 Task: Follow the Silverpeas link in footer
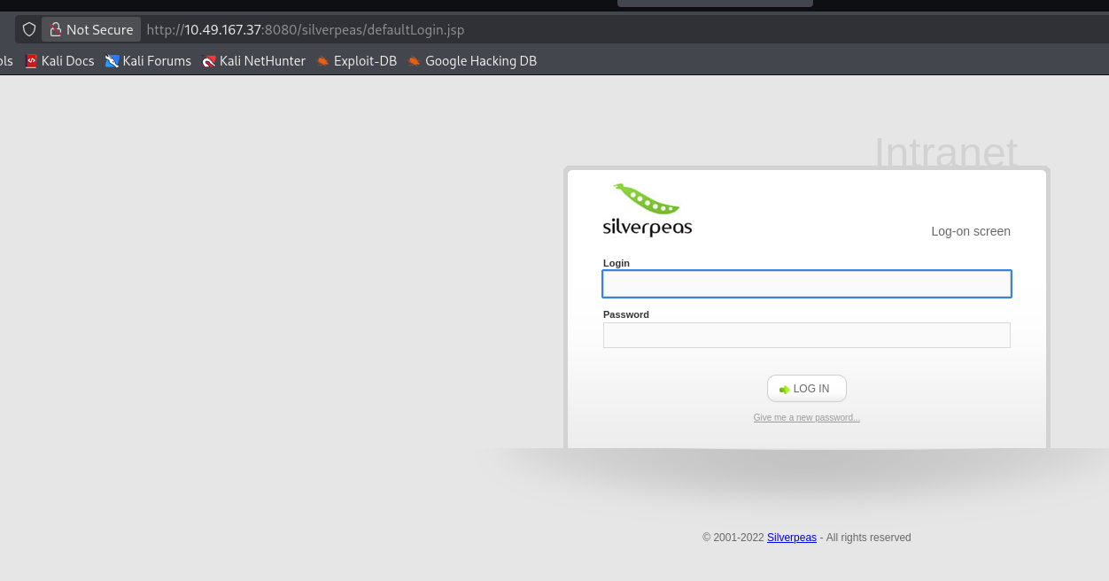791,538
